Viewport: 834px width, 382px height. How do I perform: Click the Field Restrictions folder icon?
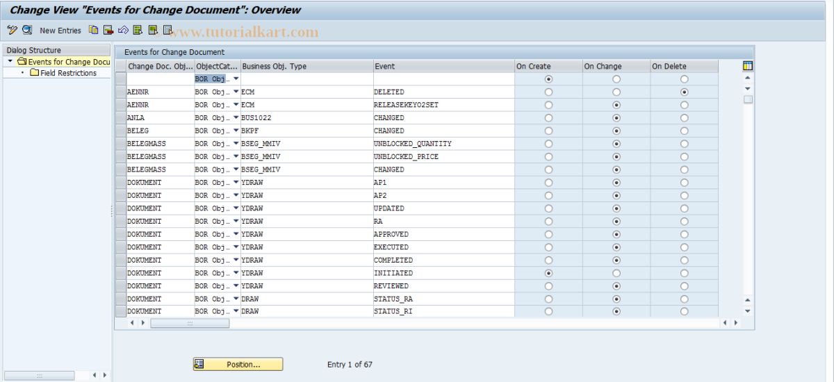point(35,73)
